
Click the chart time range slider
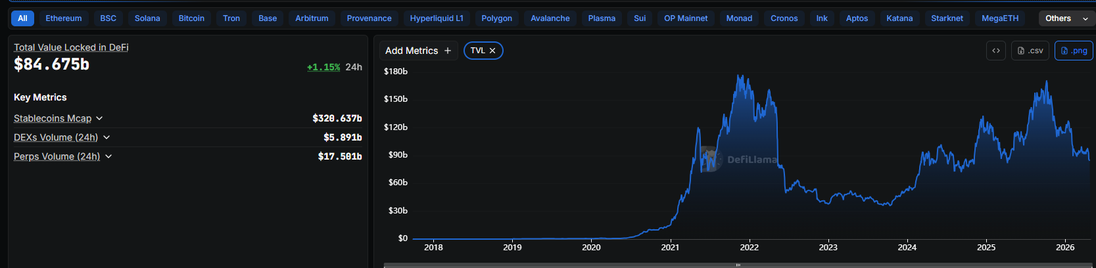tap(738, 265)
